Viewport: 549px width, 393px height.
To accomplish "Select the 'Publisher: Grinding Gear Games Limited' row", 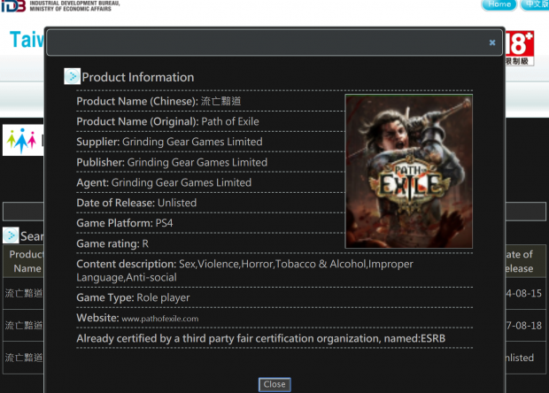I will pyautogui.click(x=172, y=162).
